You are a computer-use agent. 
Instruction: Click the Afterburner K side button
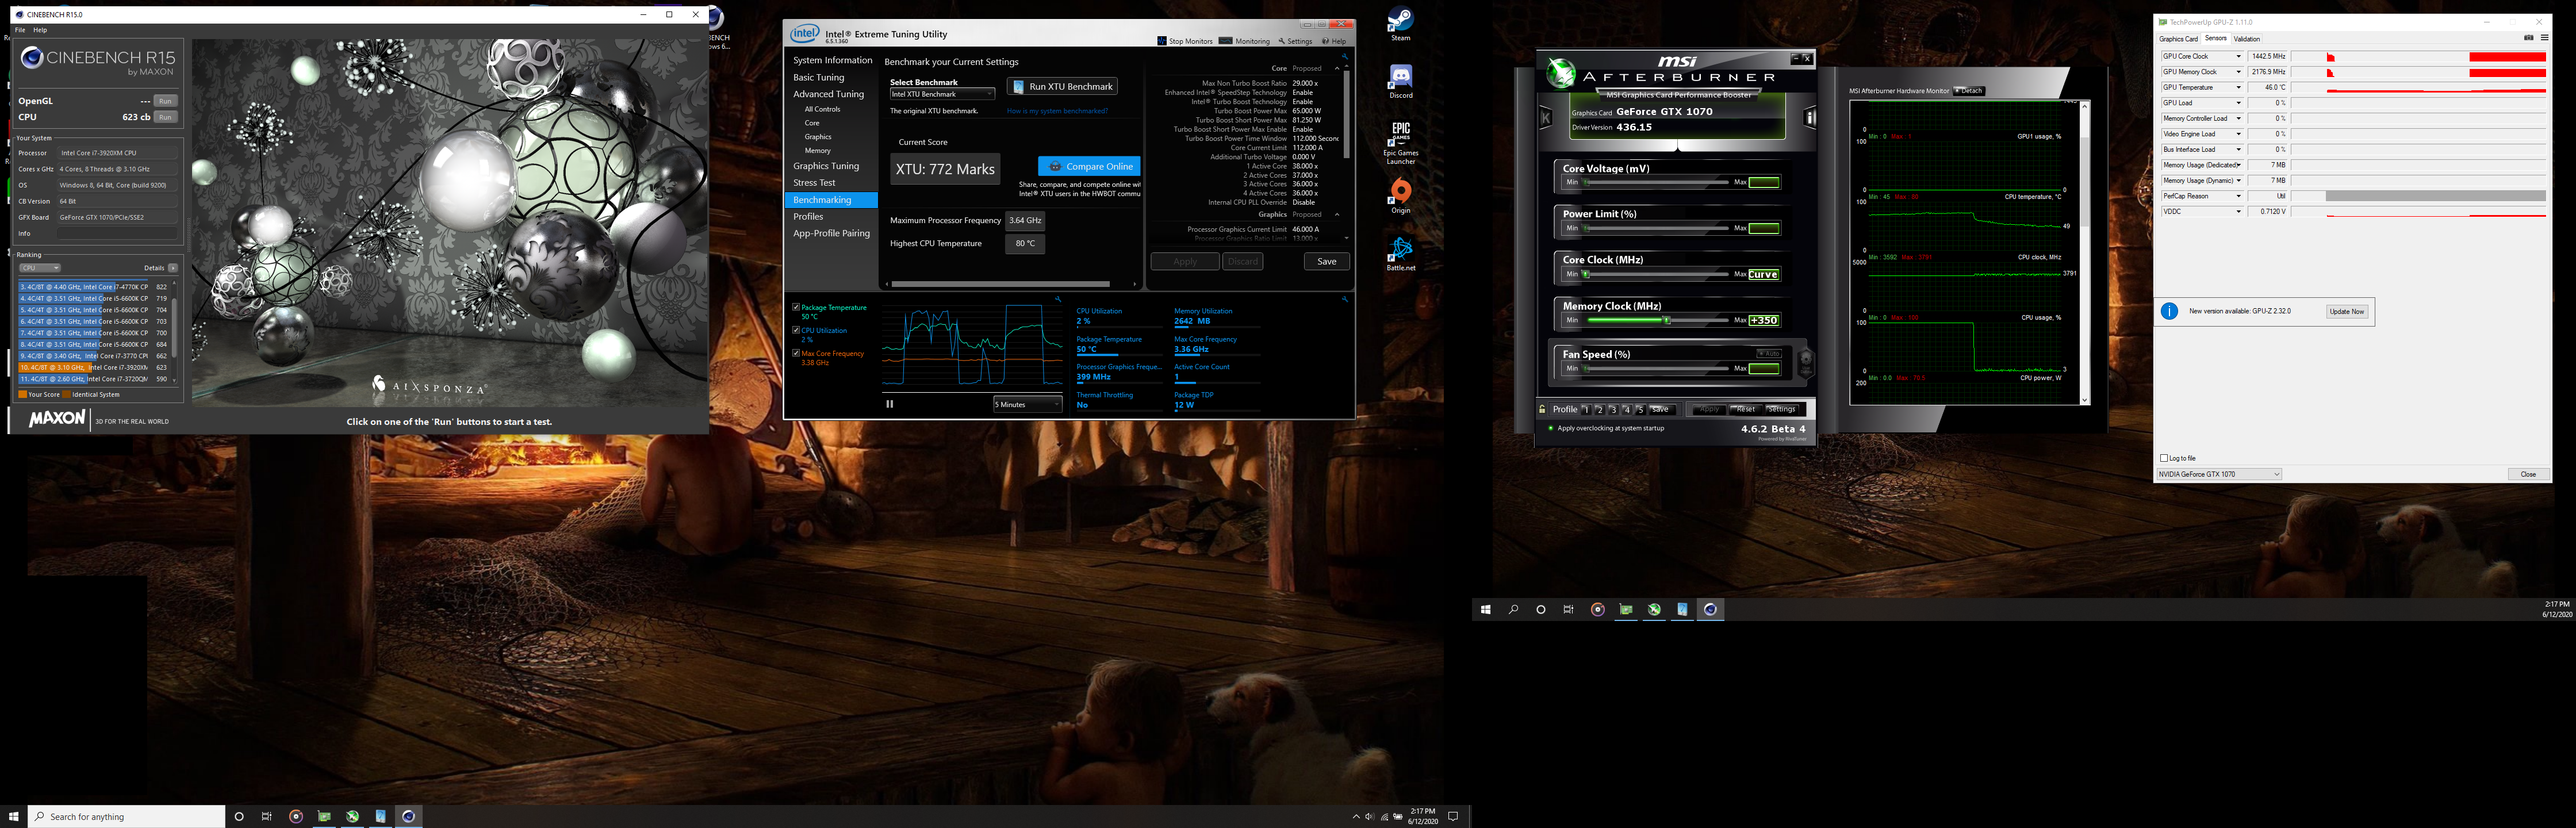coord(1546,118)
